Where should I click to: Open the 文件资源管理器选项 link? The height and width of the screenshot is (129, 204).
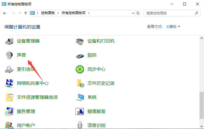coord(37,97)
